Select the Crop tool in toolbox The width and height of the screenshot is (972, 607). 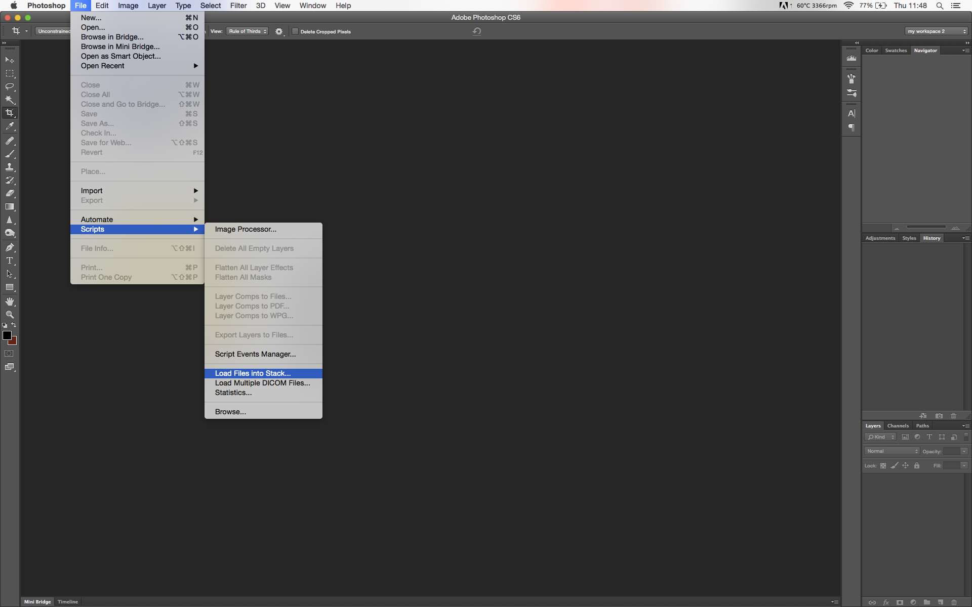[x=10, y=113]
